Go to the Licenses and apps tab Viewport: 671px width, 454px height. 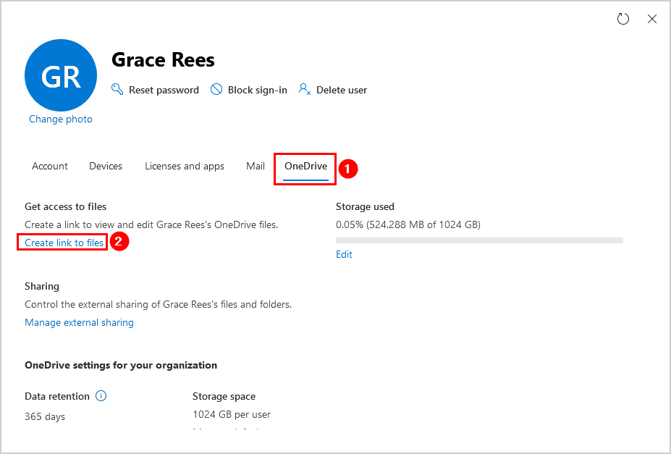click(185, 167)
